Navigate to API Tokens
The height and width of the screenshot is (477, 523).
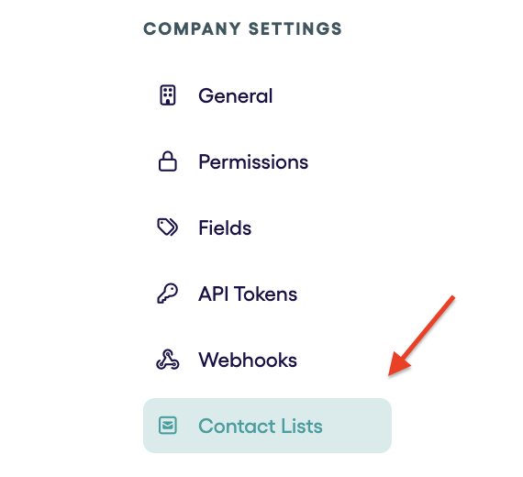click(x=248, y=294)
